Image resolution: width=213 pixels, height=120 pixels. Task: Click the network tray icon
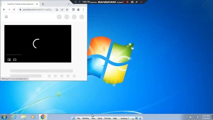pos(194,117)
